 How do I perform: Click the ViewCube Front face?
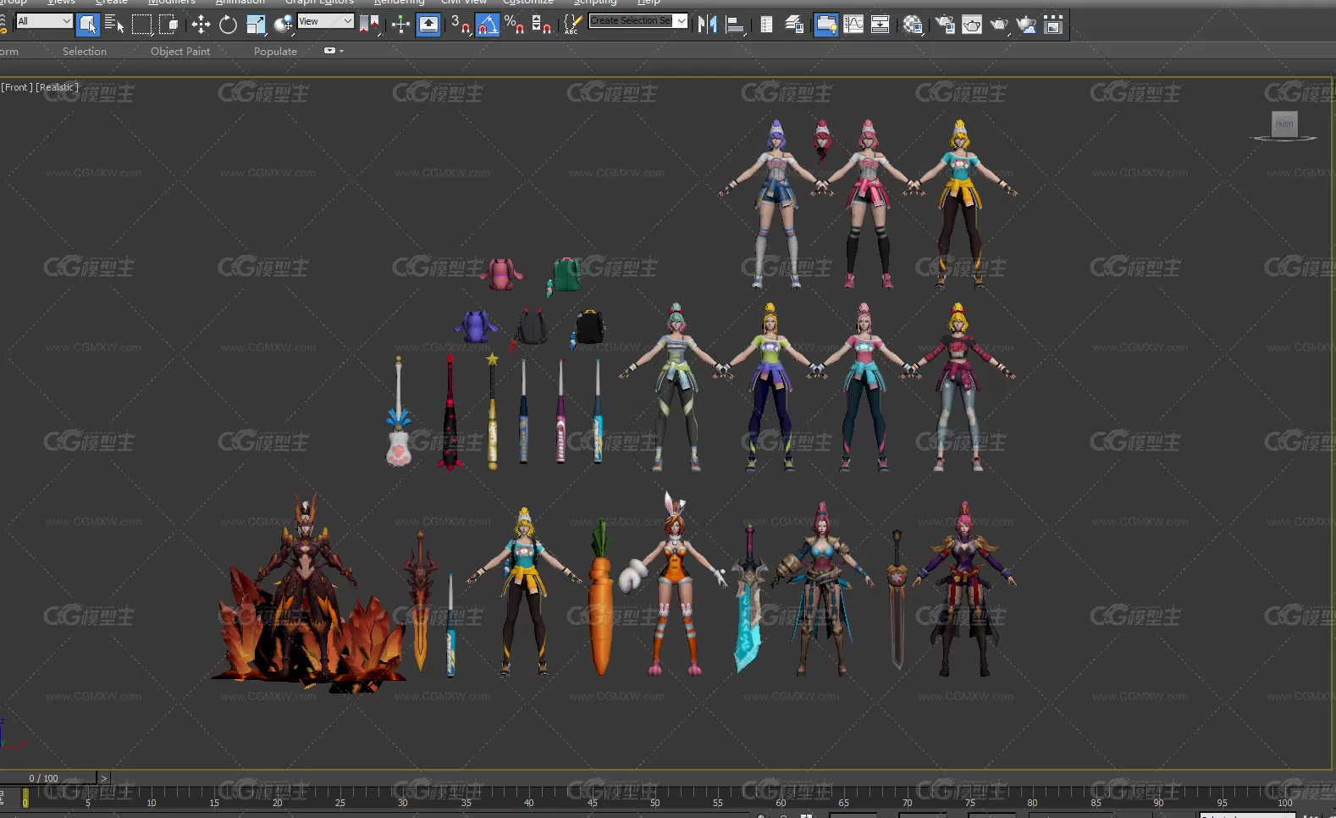coord(1284,124)
